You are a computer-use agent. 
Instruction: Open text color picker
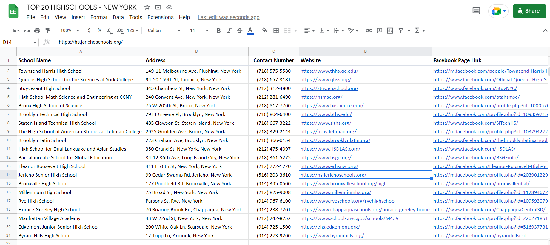(x=250, y=30)
